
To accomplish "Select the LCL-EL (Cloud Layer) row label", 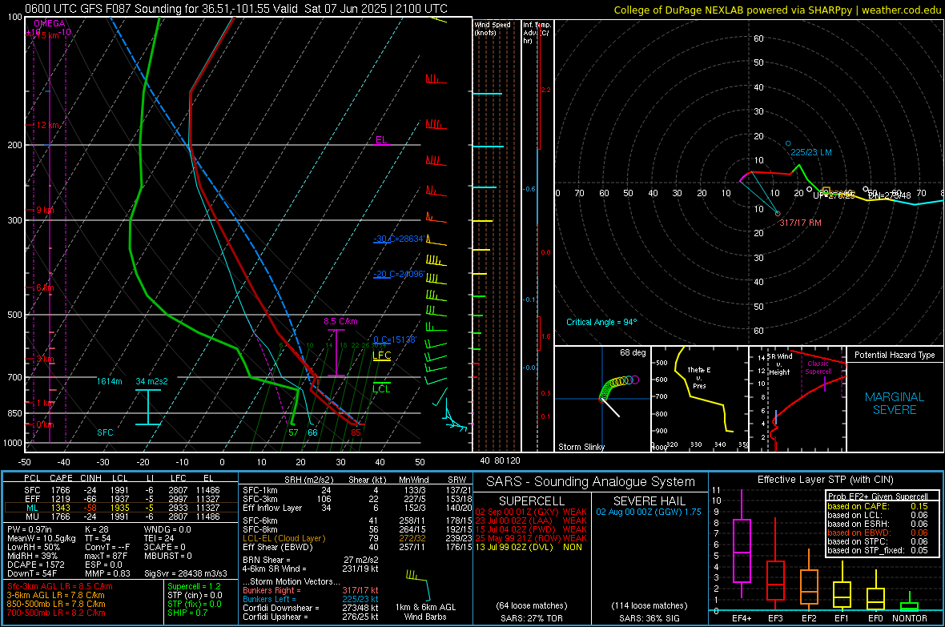I will click(x=283, y=538).
